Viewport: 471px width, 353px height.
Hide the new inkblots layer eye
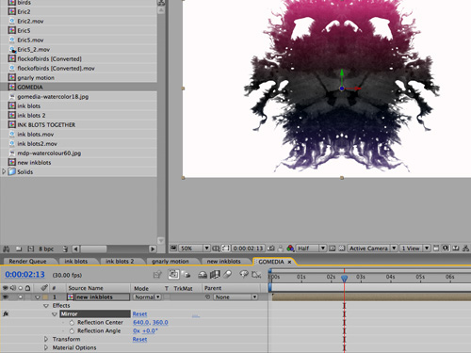tap(6, 297)
